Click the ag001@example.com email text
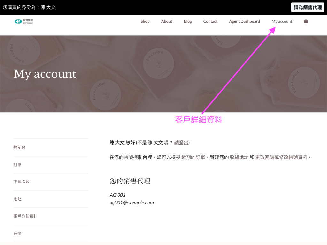327x245 pixels. [x=132, y=203]
